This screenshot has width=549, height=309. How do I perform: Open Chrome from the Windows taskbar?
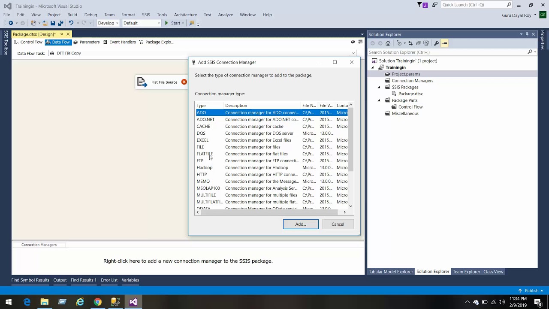[98, 302]
